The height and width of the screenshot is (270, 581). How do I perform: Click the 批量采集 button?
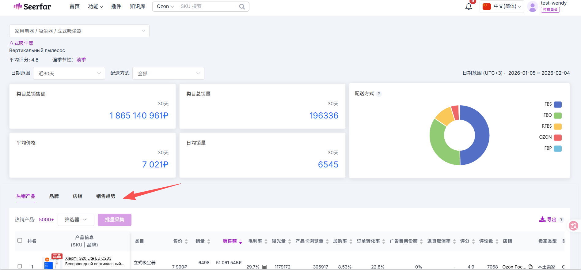pos(114,220)
